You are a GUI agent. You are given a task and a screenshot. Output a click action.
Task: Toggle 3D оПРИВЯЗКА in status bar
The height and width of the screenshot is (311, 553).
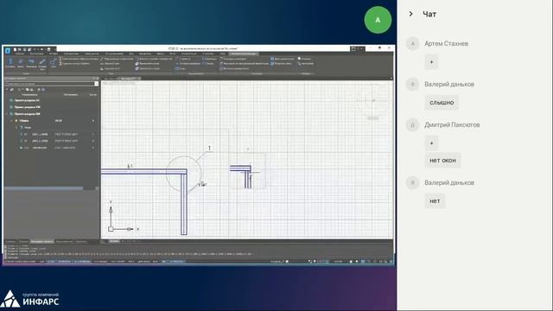[x=83, y=261]
